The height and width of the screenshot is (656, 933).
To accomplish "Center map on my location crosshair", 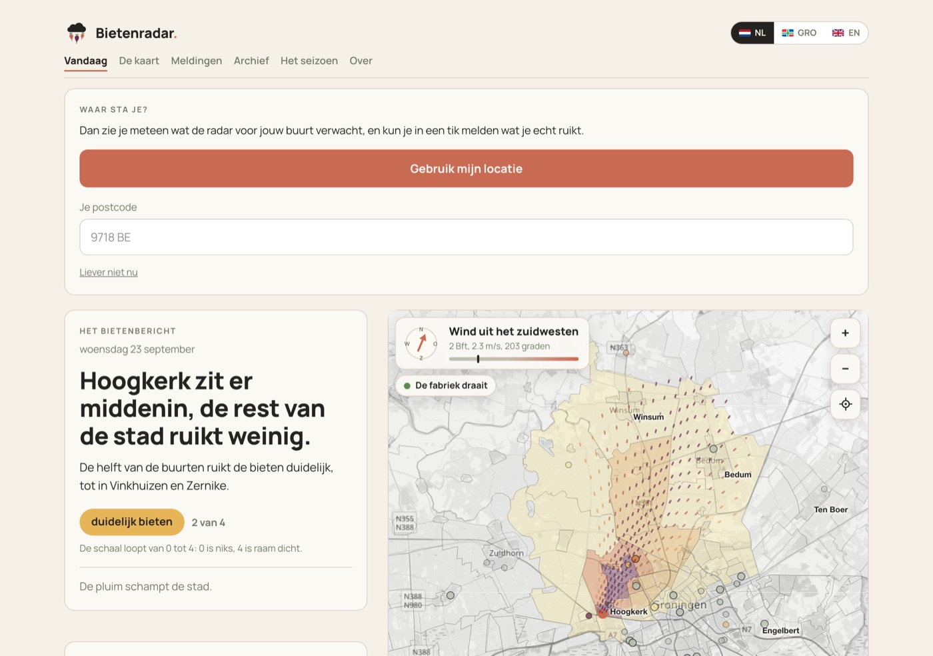I will pos(845,404).
